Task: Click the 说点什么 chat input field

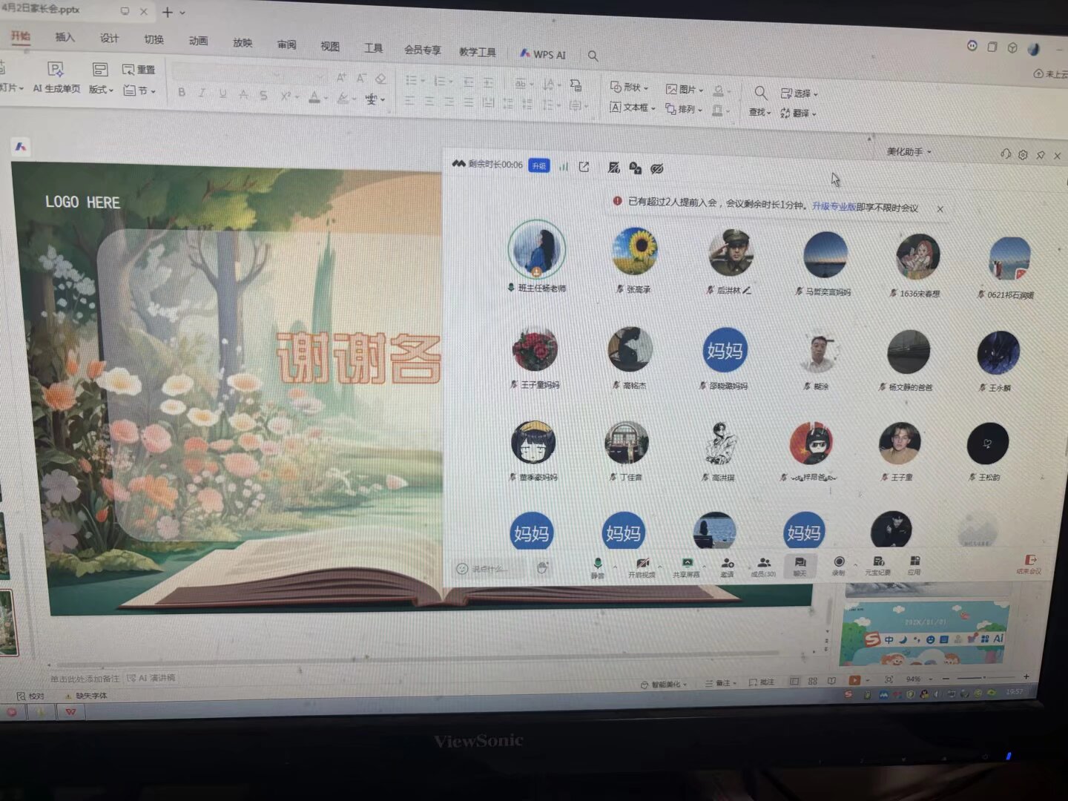Action: click(x=489, y=569)
